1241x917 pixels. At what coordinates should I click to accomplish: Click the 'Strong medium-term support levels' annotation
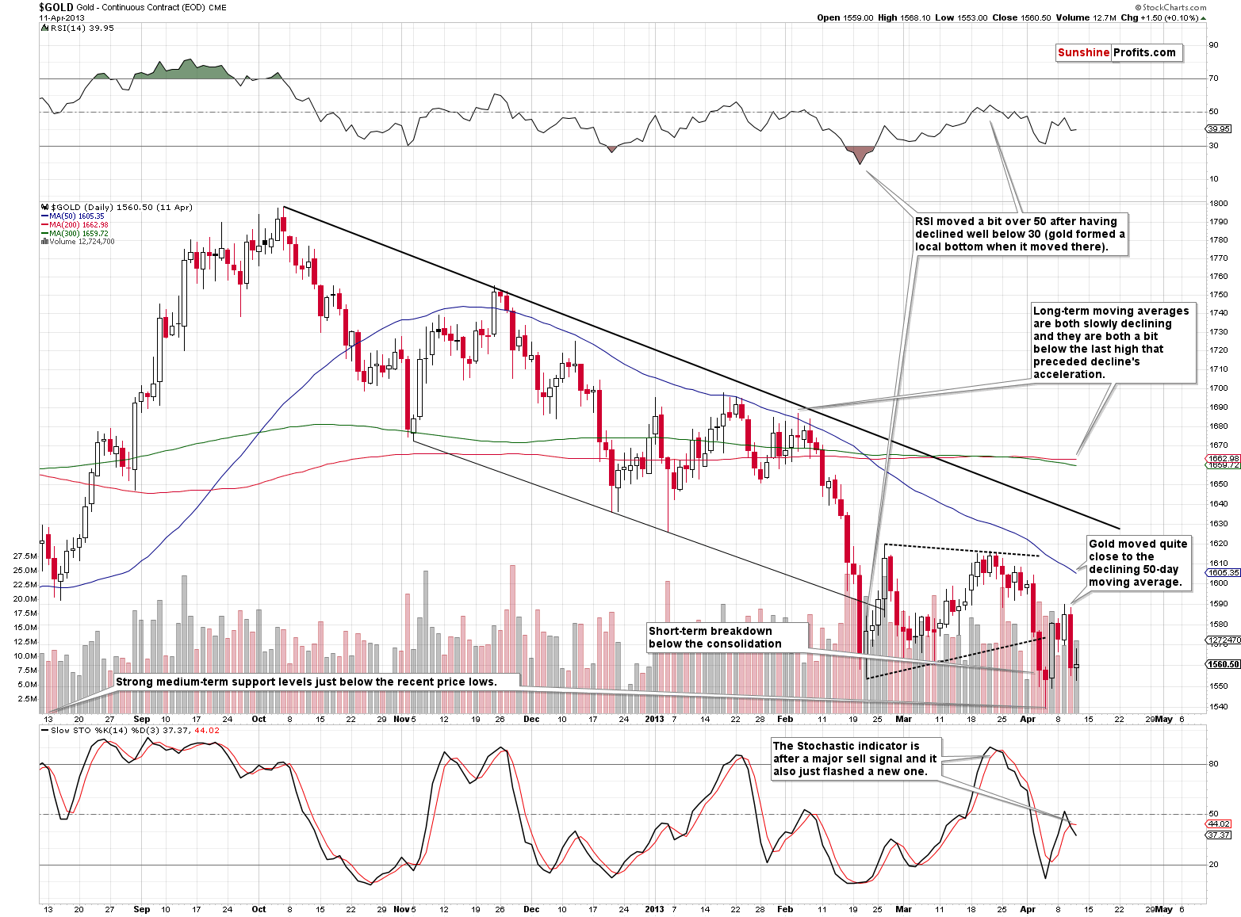(317, 682)
